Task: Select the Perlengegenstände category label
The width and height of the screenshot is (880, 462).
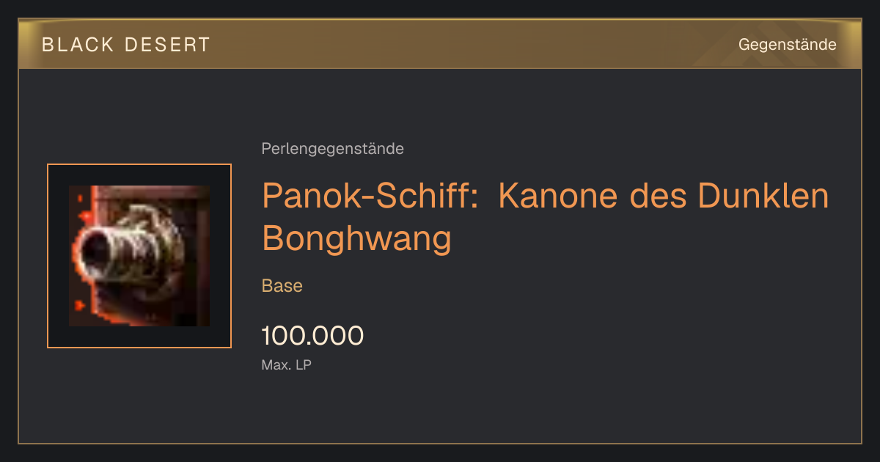Action: [332, 149]
